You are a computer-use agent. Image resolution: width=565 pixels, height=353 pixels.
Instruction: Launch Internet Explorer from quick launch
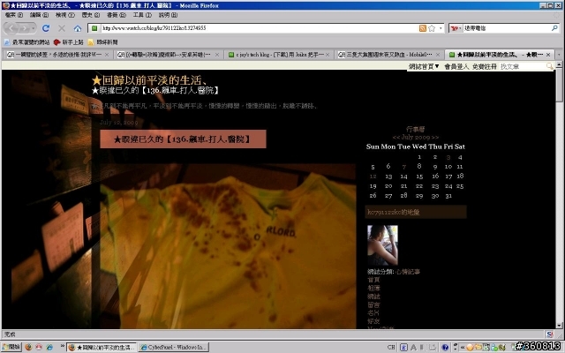49,347
